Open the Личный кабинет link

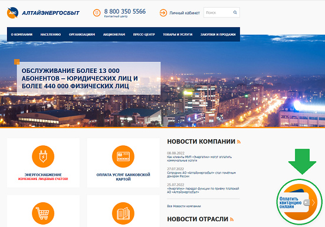tap(185, 13)
